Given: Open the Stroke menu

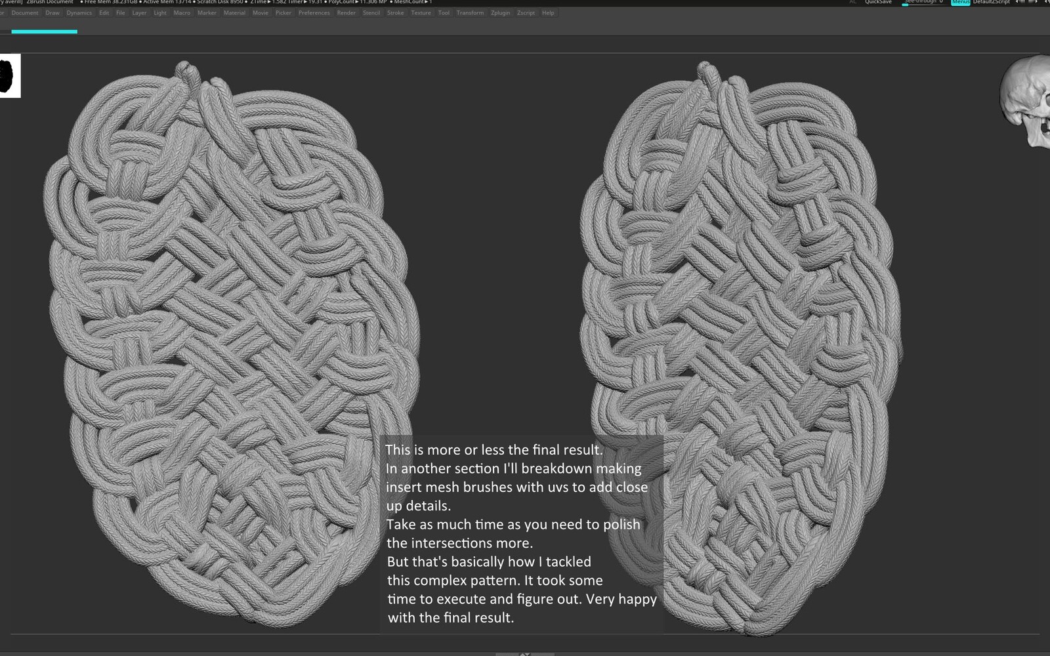Looking at the screenshot, I should (396, 13).
